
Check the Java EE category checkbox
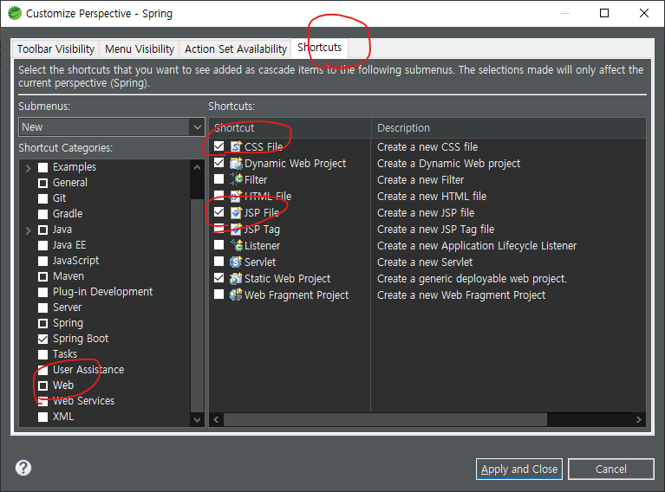pyautogui.click(x=42, y=245)
